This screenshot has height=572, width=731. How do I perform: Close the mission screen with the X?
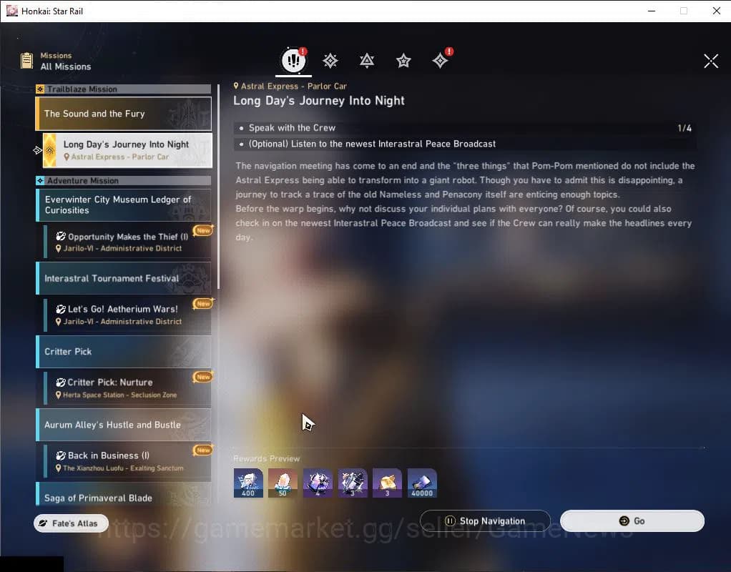click(710, 61)
